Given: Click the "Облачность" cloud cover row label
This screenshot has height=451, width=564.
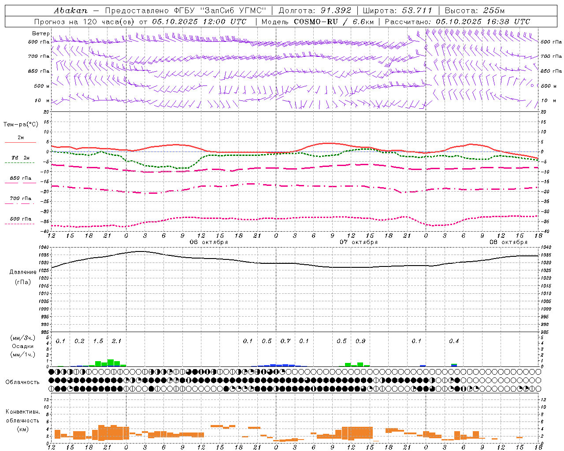Looking at the screenshot, I should tap(22, 382).
